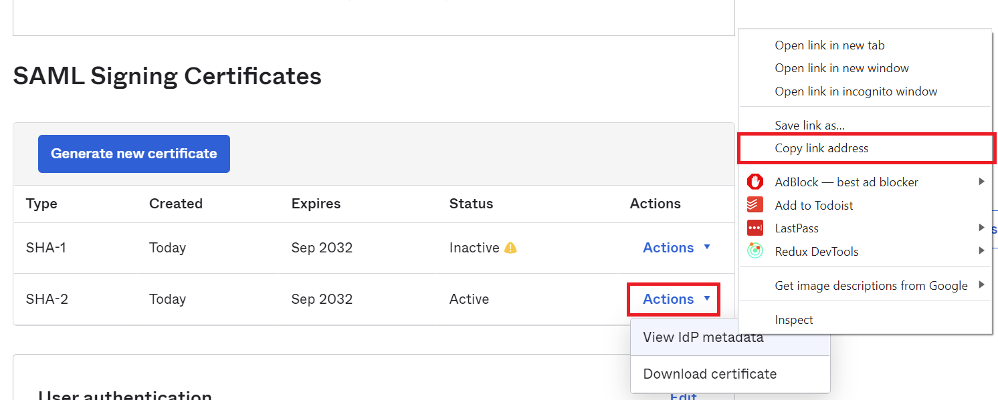Expand AdBlock submenu arrow

[x=981, y=181]
